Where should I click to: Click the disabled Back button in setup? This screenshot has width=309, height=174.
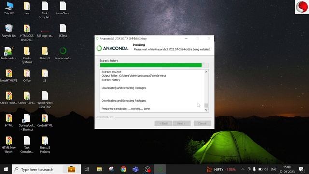(163, 123)
